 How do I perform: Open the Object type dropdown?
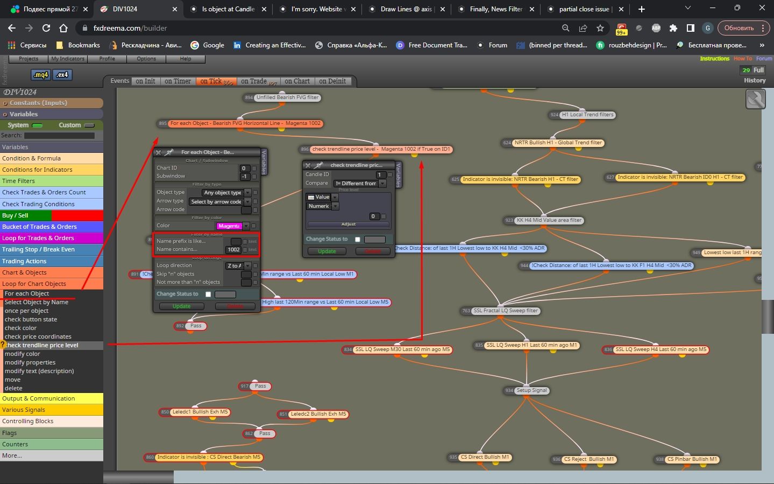pyautogui.click(x=226, y=193)
